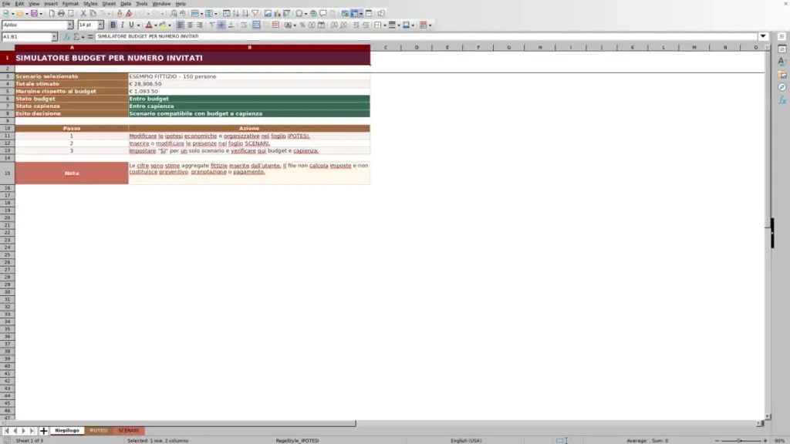Switch to the IPOTESI sheet tab
Viewport: 790px width, 444px height.
point(98,431)
